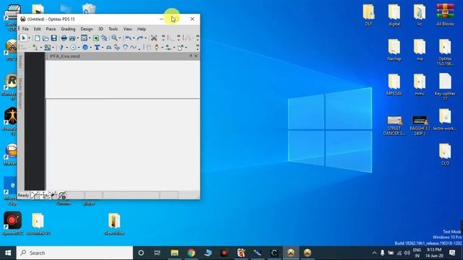The height and width of the screenshot is (260, 463).
Task: Expand the Text tool dropdown arrow
Action: 103,48
